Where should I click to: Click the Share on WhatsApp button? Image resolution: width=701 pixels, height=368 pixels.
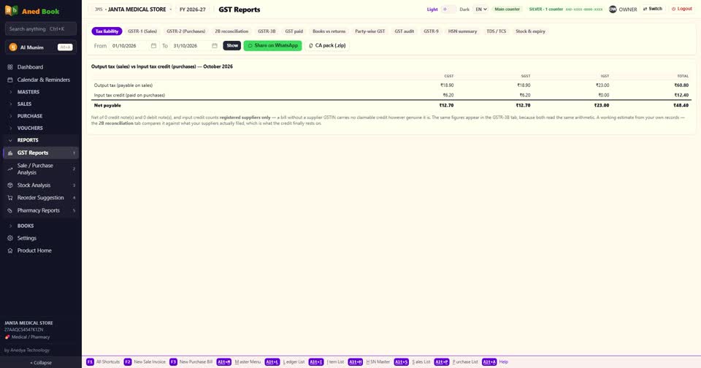pos(272,45)
